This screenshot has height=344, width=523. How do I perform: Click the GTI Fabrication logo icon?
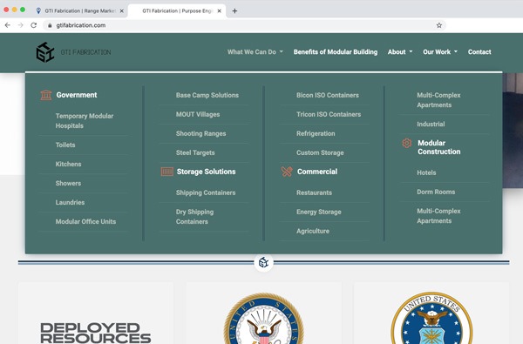[x=45, y=52]
